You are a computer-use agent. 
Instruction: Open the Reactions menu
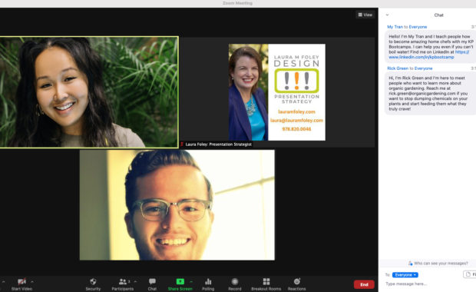coord(296,284)
